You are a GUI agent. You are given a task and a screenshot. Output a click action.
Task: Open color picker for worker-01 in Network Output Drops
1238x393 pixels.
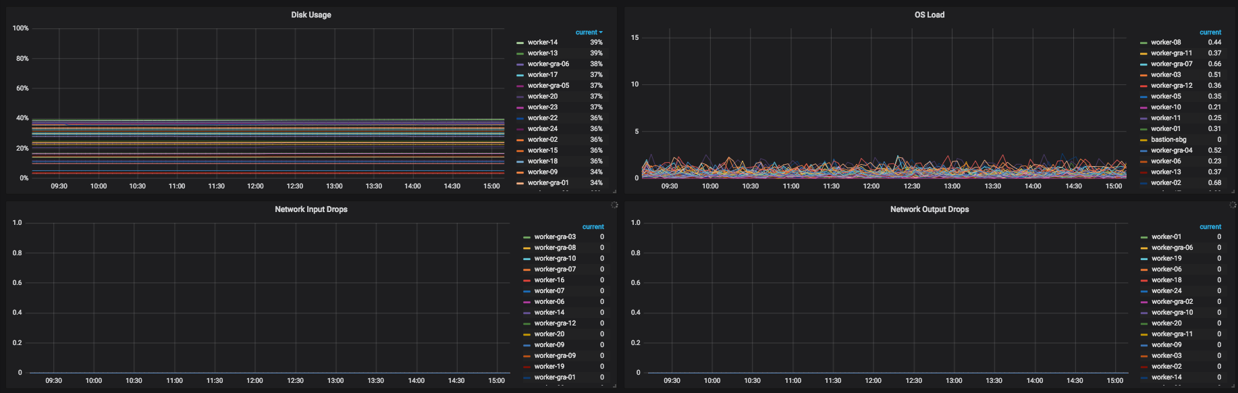pos(1144,237)
